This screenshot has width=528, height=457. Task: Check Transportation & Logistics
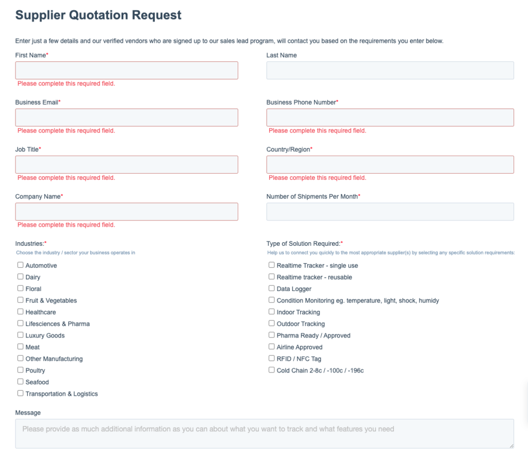click(21, 393)
